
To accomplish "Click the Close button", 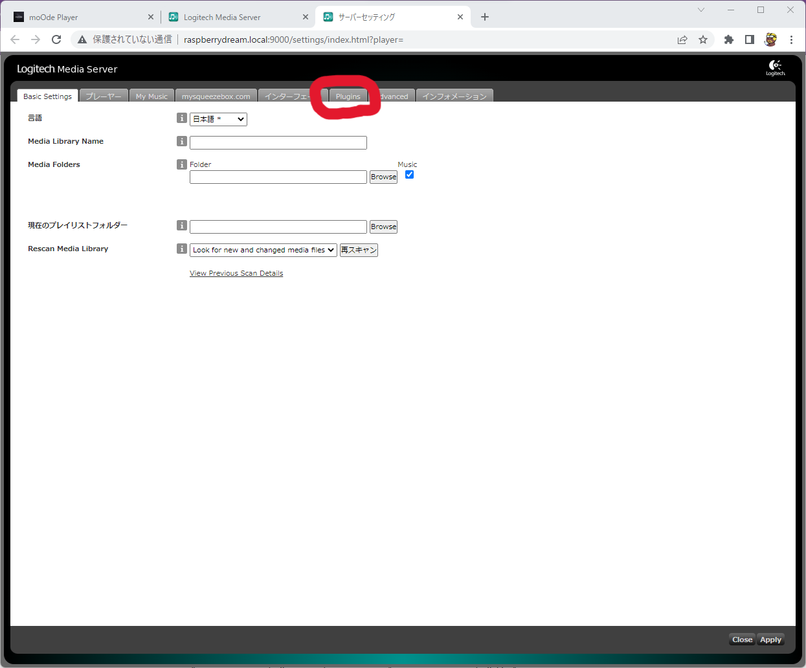I will click(x=742, y=640).
